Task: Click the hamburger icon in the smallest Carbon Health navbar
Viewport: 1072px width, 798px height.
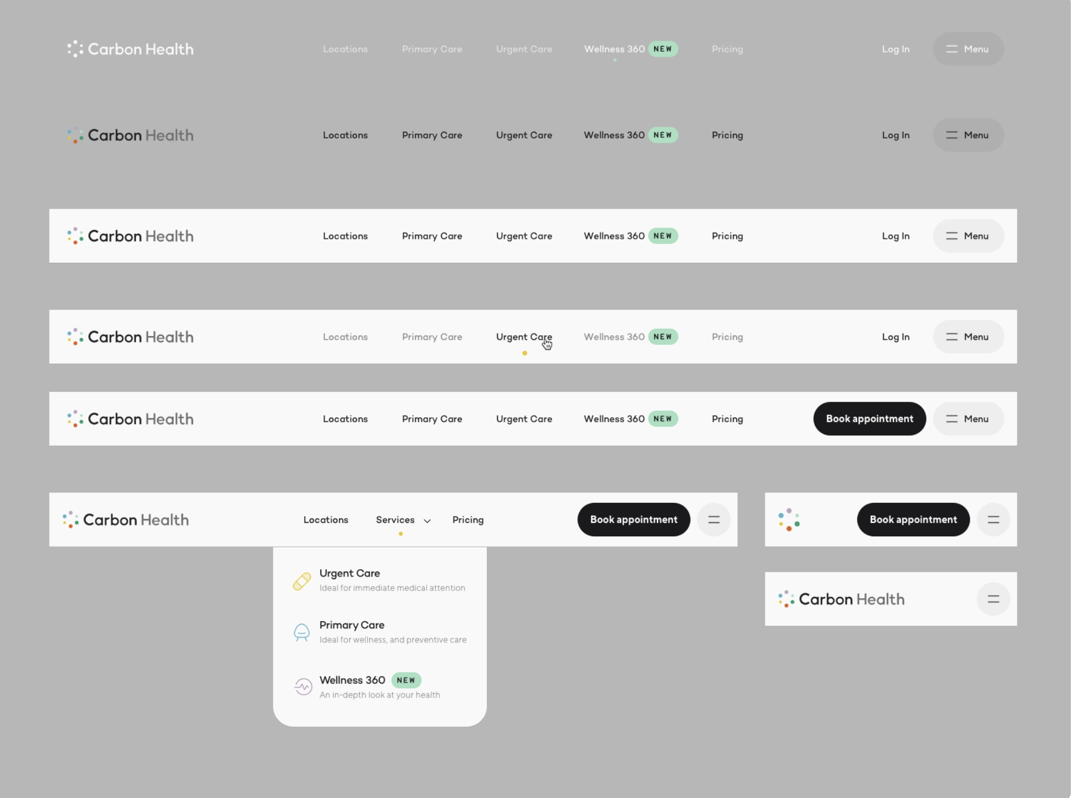Action: [x=994, y=600]
